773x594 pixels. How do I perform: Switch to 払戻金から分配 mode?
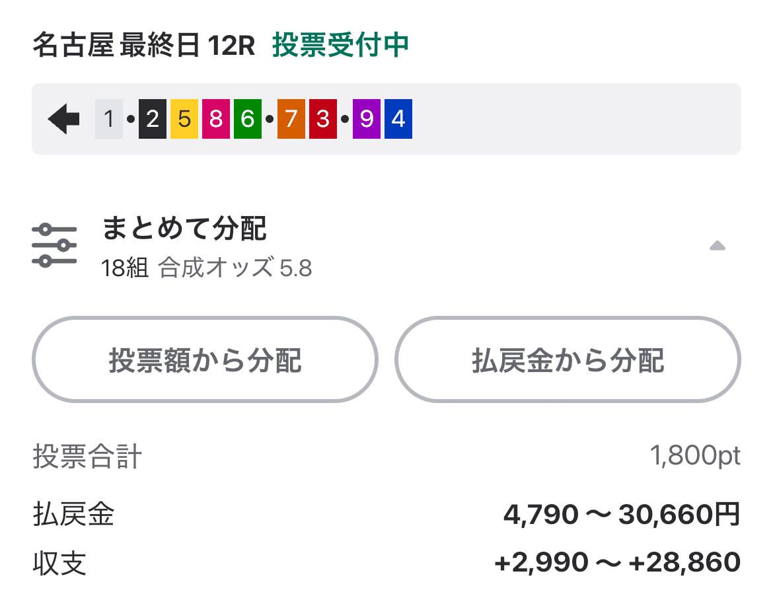point(568,359)
